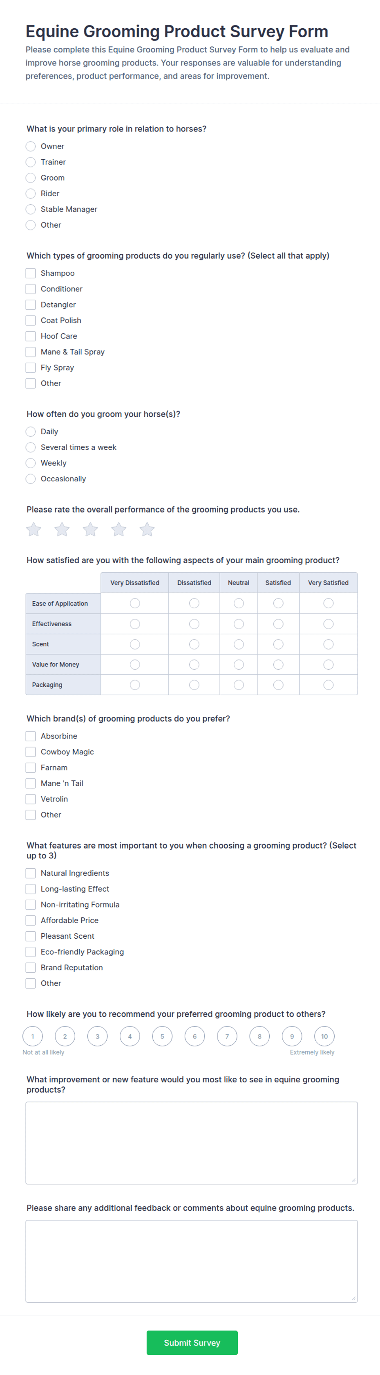380x1375 pixels.
Task: Check the Shampoo product checkbox
Action: [30, 273]
